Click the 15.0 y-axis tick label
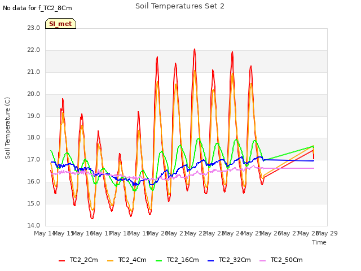 (34, 203)
